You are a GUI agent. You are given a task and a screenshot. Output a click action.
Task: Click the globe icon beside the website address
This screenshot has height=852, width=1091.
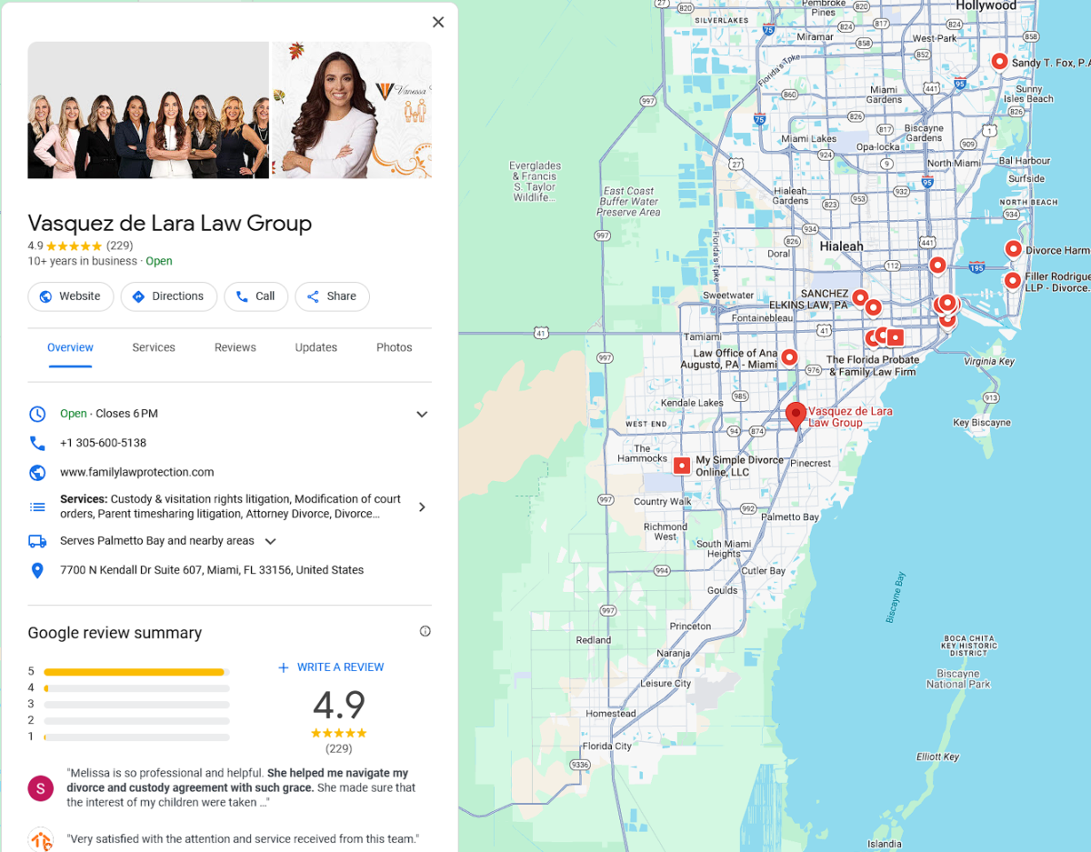click(x=37, y=472)
